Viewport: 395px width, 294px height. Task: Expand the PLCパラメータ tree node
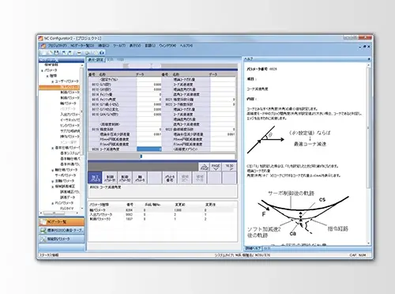(x=53, y=203)
